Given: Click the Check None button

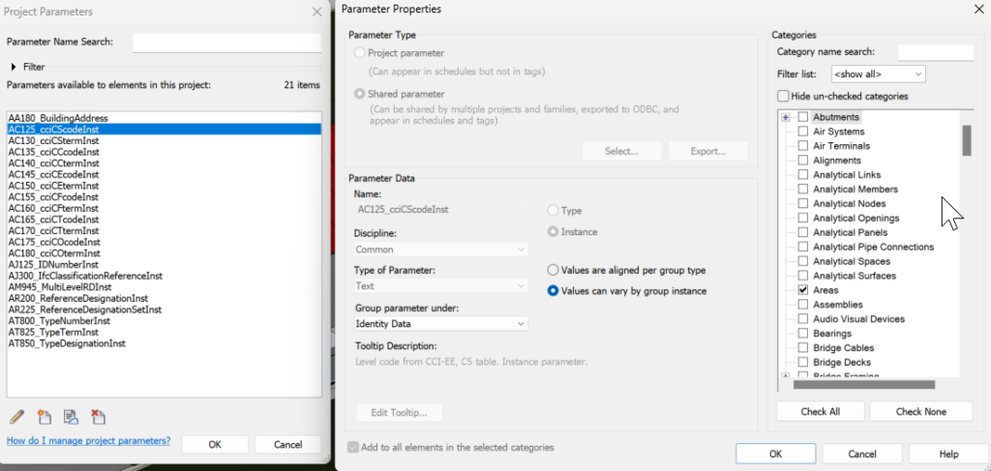Looking at the screenshot, I should (x=921, y=412).
